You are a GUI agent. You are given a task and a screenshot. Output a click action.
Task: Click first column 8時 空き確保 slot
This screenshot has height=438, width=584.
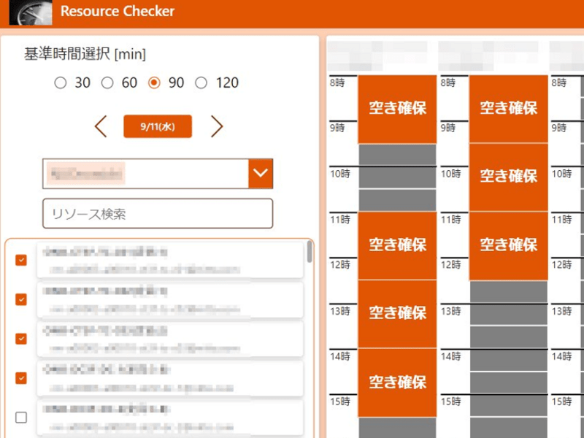coord(397,109)
